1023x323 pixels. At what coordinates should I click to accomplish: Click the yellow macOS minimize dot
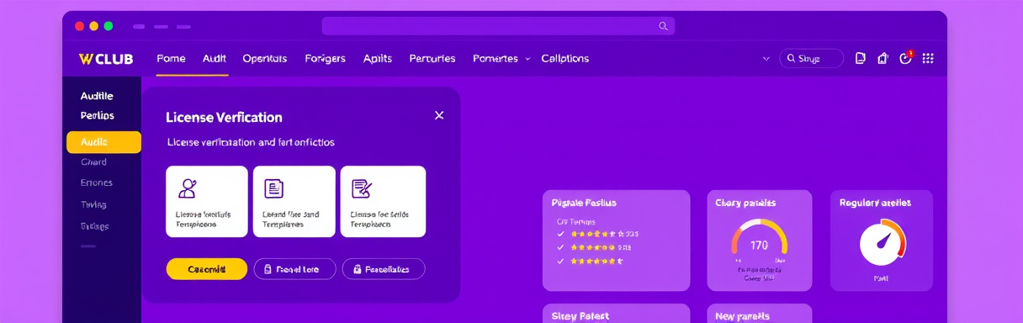click(93, 26)
